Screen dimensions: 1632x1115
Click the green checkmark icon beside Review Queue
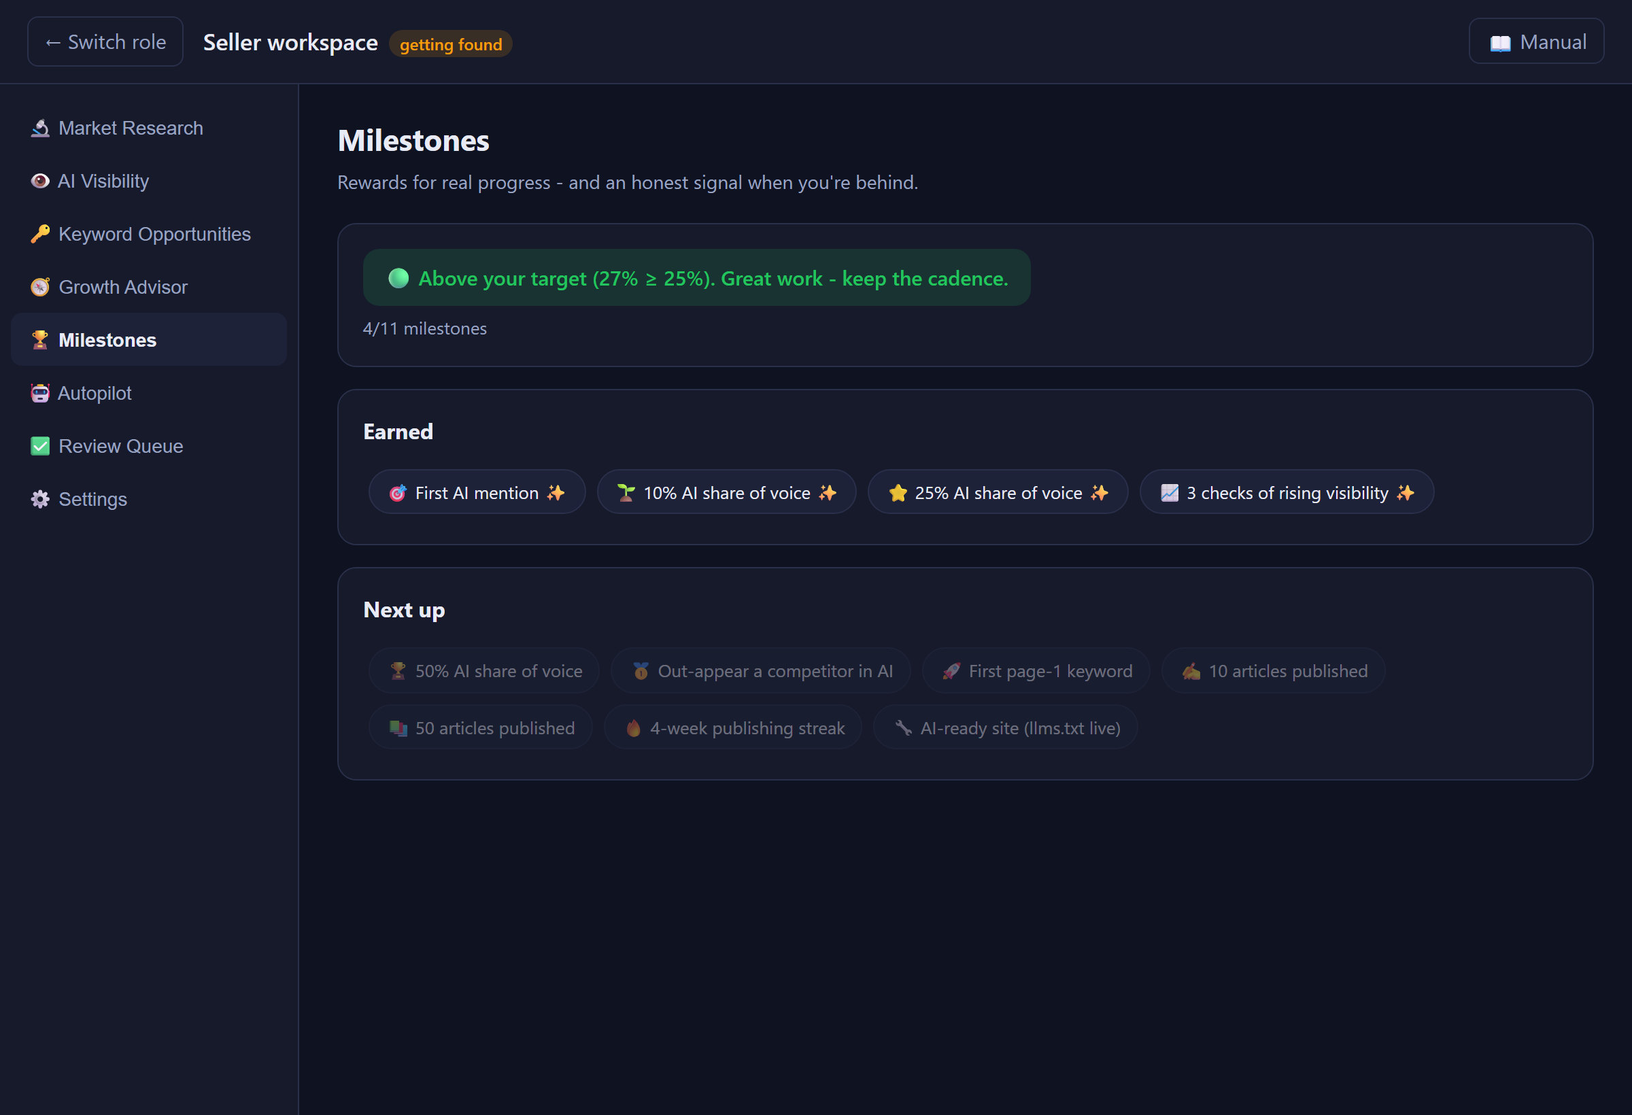click(x=40, y=446)
